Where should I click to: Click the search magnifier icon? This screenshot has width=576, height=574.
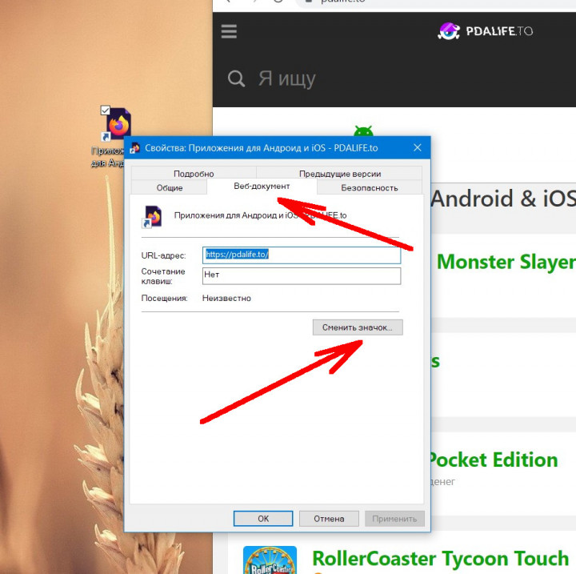pos(236,78)
